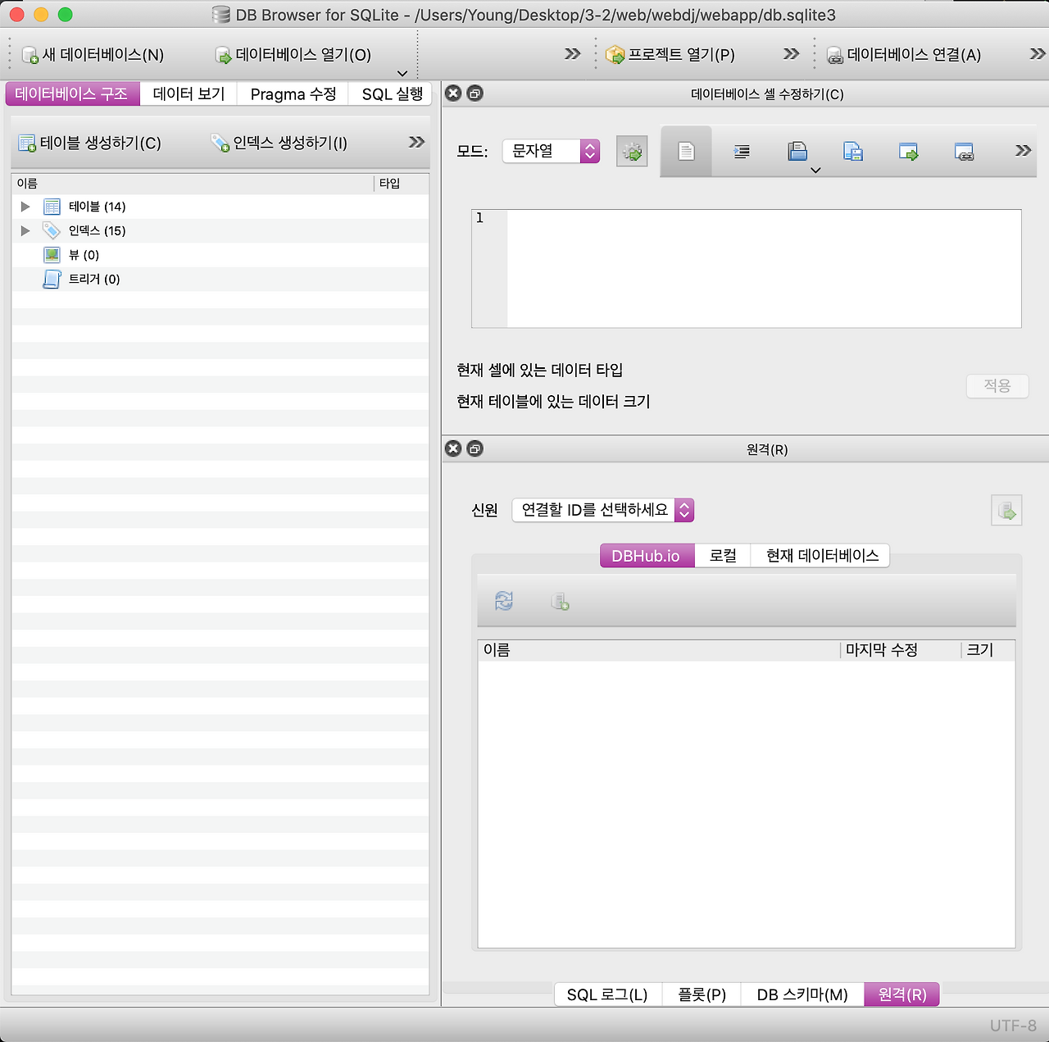Expand the 인덱스 (15) tree node
Image resolution: width=1049 pixels, height=1042 pixels.
[25, 231]
